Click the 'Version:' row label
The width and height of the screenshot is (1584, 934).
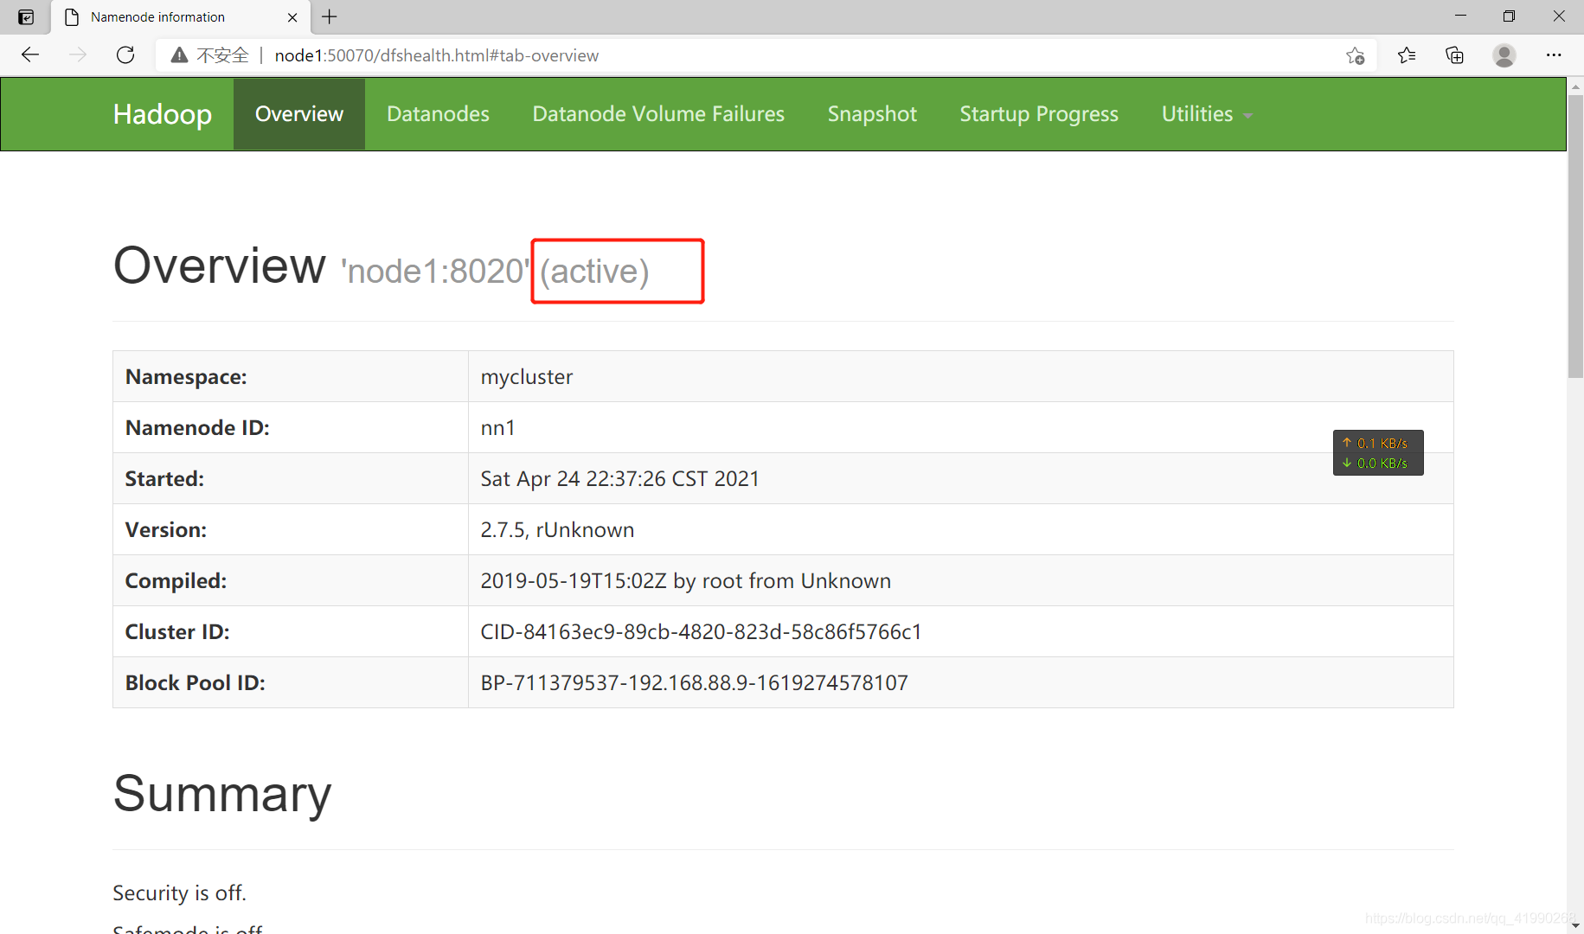click(166, 530)
